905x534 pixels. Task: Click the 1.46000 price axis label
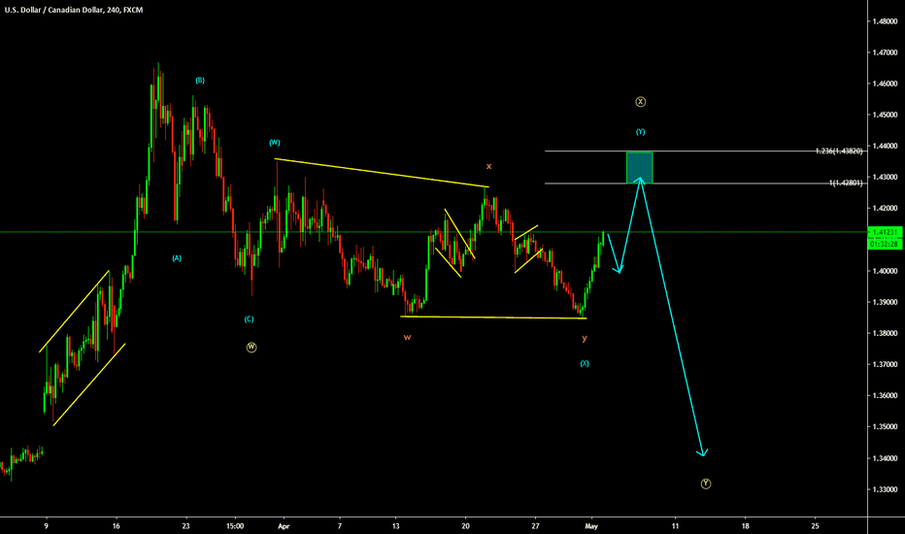point(886,83)
